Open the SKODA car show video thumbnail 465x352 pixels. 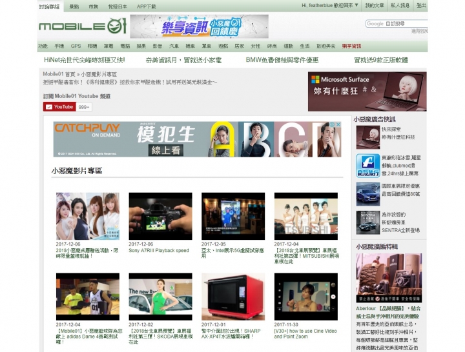coord(160,297)
